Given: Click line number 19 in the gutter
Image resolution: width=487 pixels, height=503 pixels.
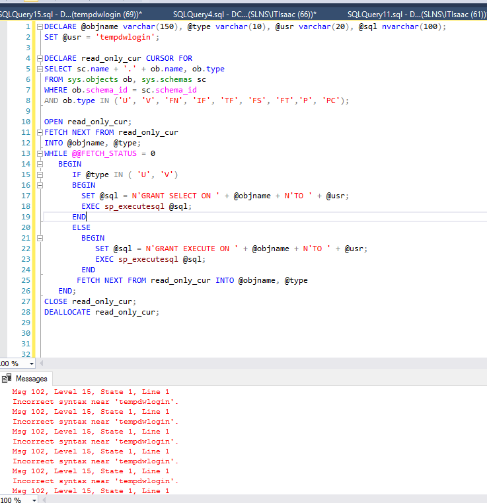Looking at the screenshot, I should [26, 217].
